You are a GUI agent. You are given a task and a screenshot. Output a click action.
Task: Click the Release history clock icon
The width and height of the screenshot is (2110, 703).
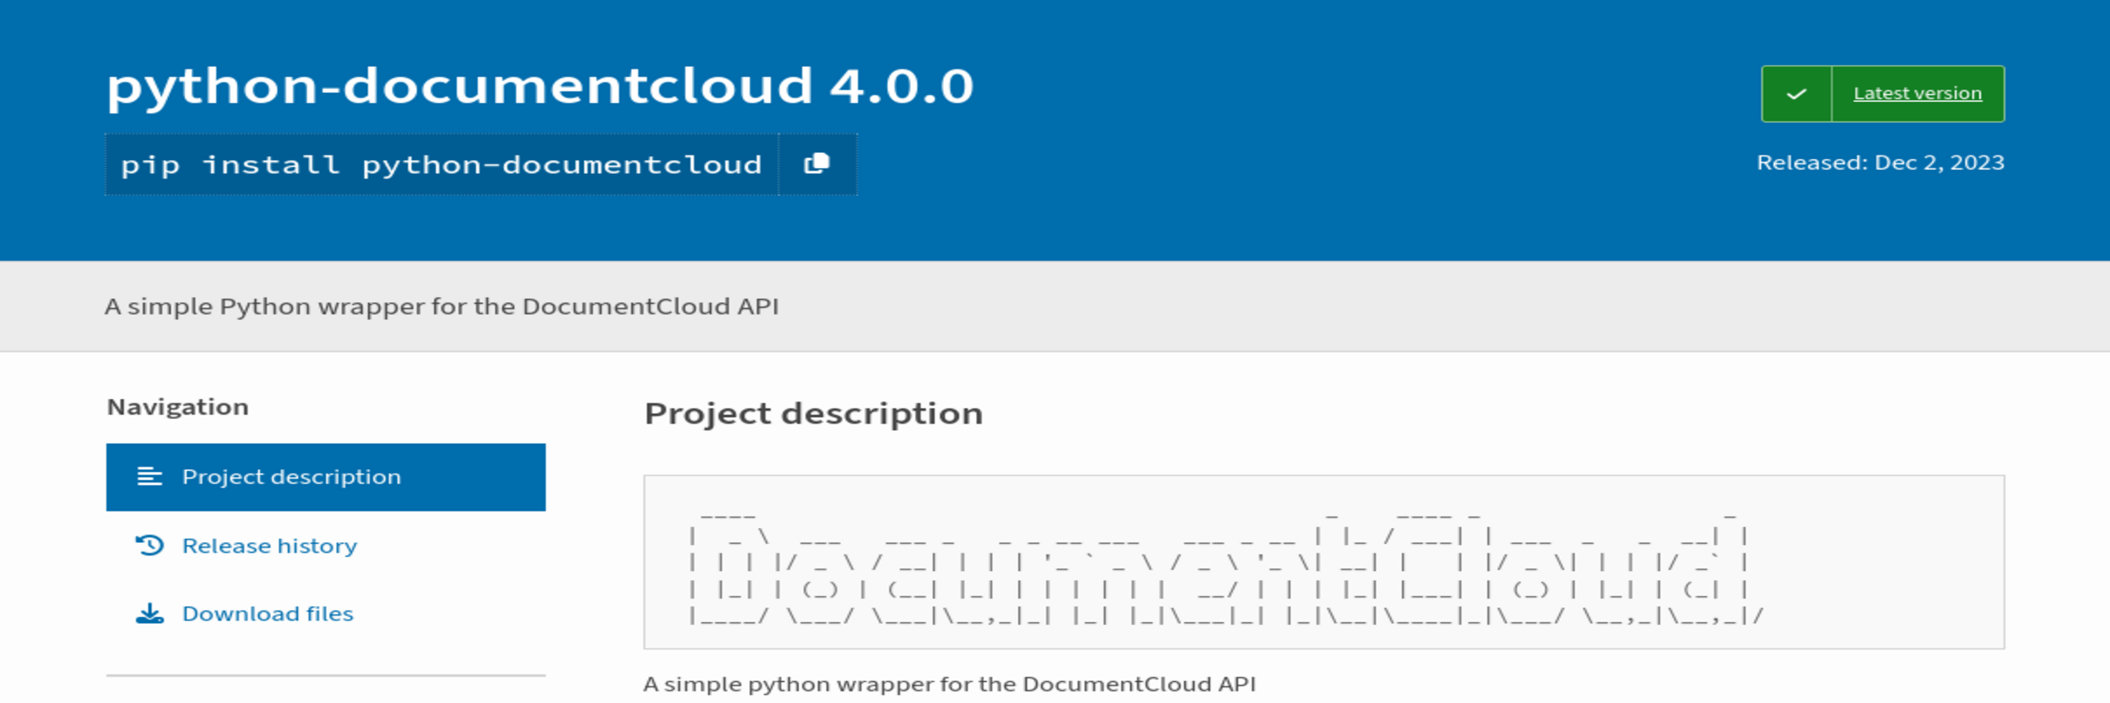149,546
